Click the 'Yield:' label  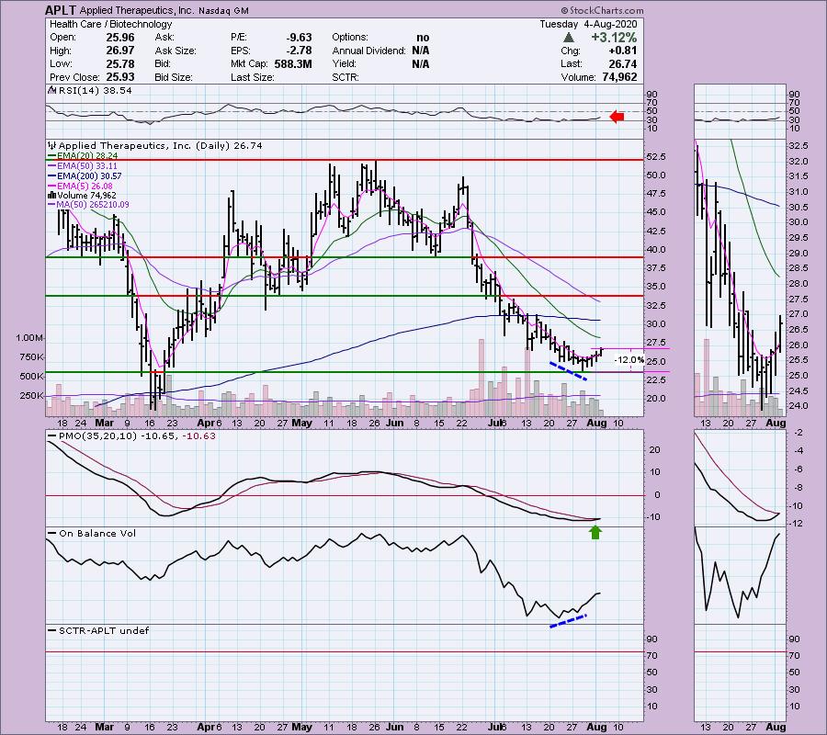pyautogui.click(x=345, y=63)
